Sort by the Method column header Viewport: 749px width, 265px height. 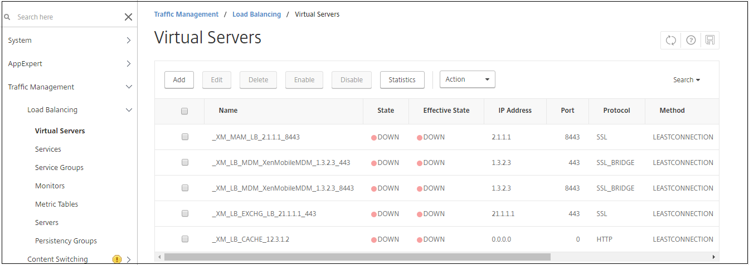click(672, 111)
